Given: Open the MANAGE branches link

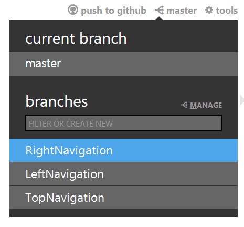Looking at the screenshot, I should click(x=206, y=105).
